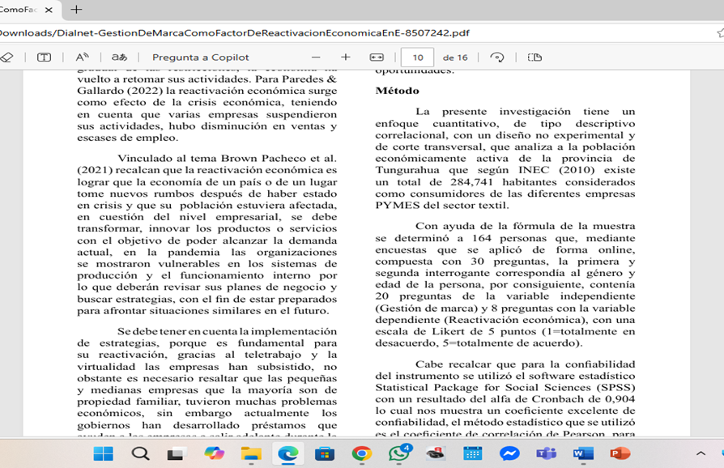This screenshot has width=724, height=468.
Task: Open a new browser tab
Action: [x=76, y=9]
